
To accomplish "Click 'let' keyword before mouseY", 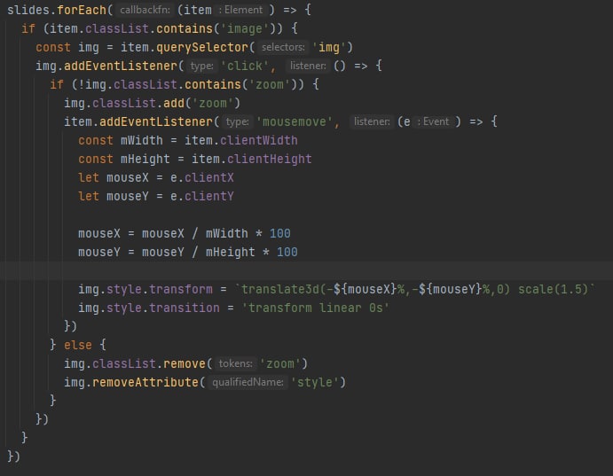I will pos(89,196).
